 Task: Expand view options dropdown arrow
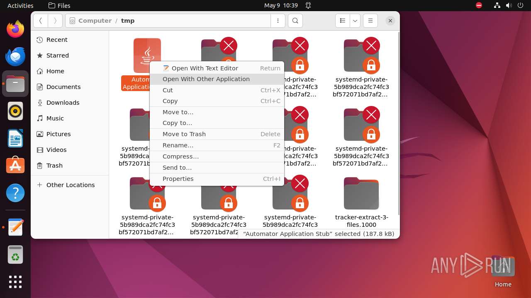coord(355,21)
